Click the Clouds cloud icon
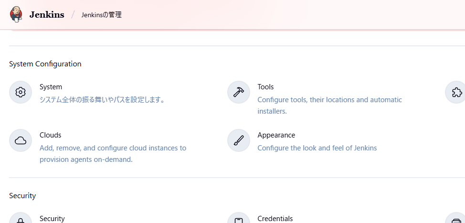Screen dimensions: 465x223 21,140
